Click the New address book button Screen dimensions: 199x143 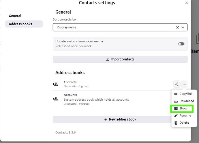(120, 119)
